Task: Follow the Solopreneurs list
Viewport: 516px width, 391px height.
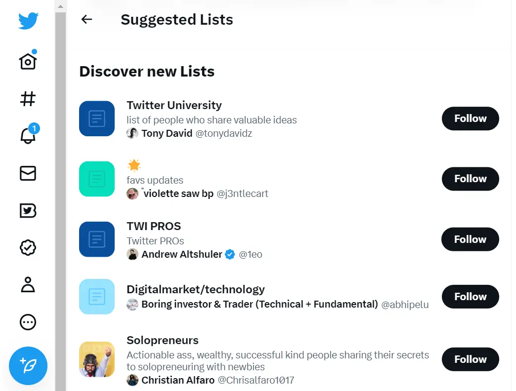Action: [470, 359]
